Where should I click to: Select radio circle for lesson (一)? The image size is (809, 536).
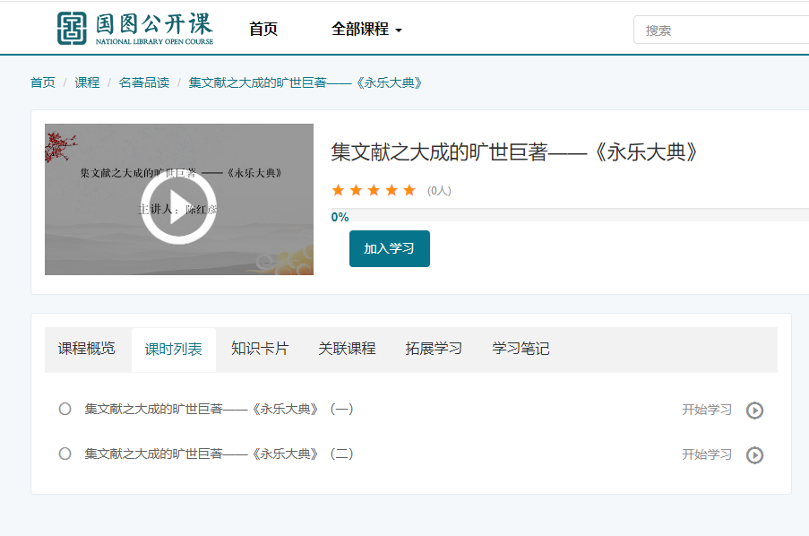pos(65,409)
